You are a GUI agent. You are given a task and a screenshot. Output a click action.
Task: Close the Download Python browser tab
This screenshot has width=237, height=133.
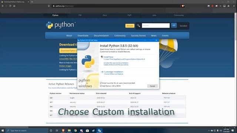(28, 2)
